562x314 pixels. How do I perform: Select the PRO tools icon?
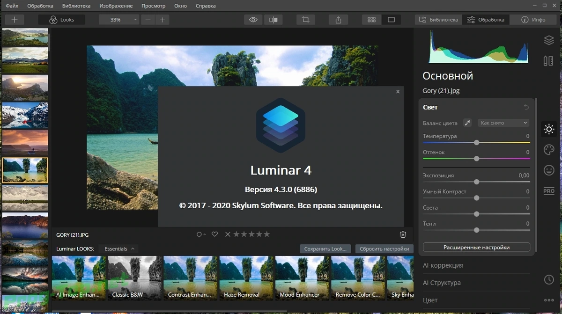(549, 191)
